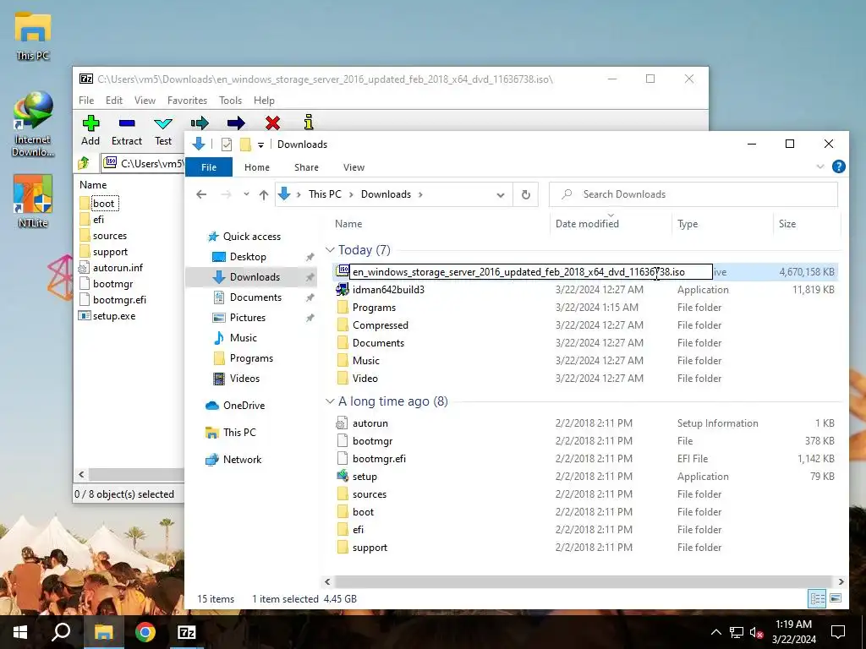The width and height of the screenshot is (866, 649).
Task: Open the View menu in 7-Zip
Action: [x=145, y=101]
